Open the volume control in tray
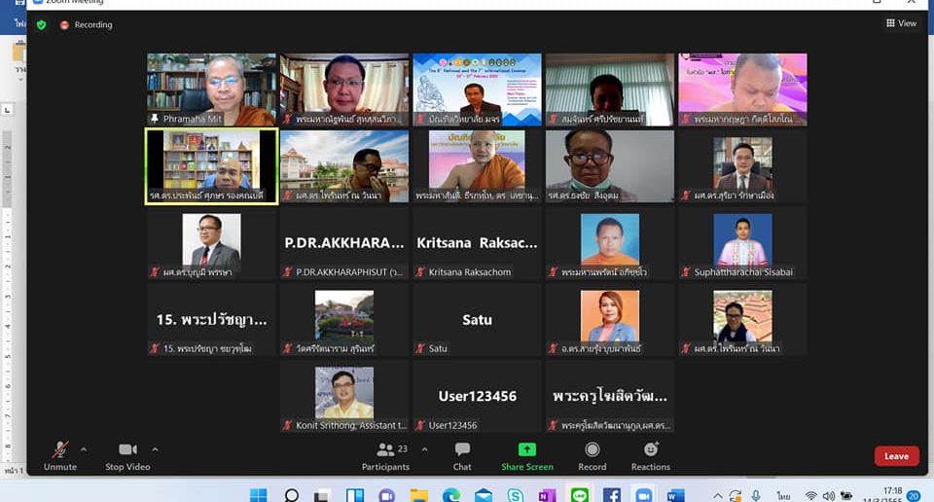Viewport: 934px width, 502px height. [828, 496]
